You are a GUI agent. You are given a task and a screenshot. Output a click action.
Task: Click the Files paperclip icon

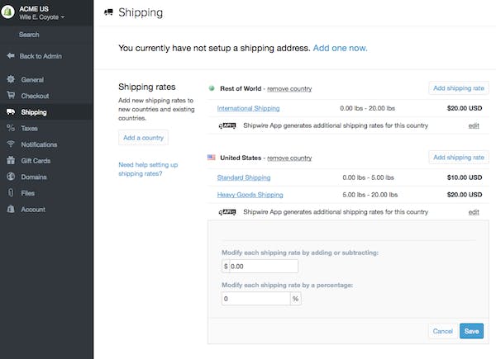[10, 192]
